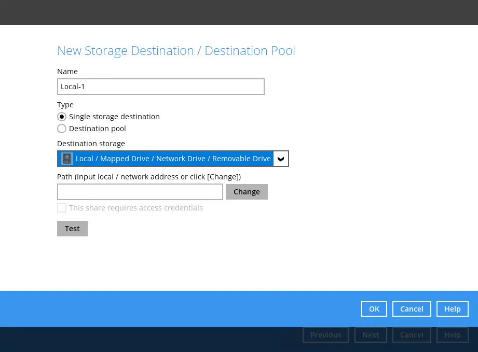
Task: Choose the Destination pool radio button
Action: point(62,129)
